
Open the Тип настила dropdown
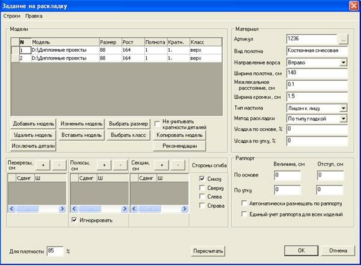[343, 108]
